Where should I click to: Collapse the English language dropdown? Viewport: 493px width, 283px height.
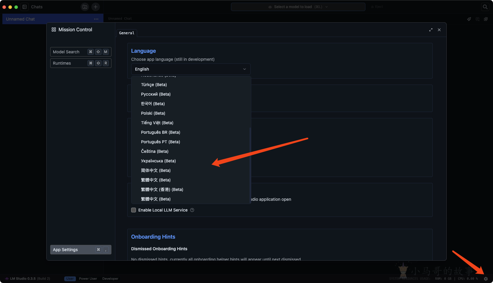point(191,69)
